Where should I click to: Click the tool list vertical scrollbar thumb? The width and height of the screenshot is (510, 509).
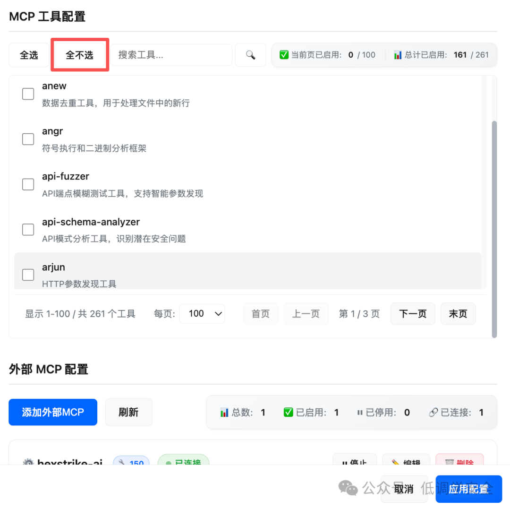click(494, 229)
